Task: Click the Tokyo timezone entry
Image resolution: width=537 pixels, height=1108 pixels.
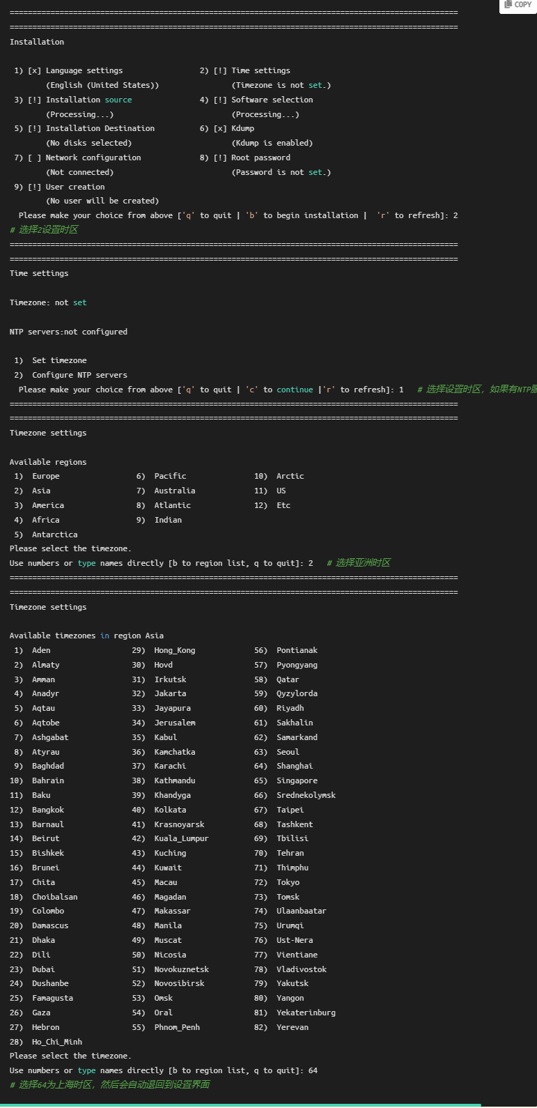Action: pyautogui.click(x=288, y=882)
